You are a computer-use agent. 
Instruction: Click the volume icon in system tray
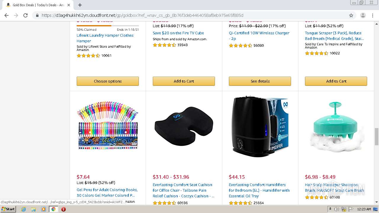point(337,209)
